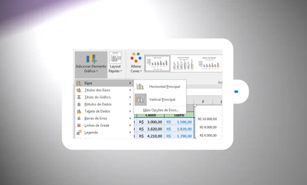Click the Rótulos de Dados icon

(x=79, y=104)
